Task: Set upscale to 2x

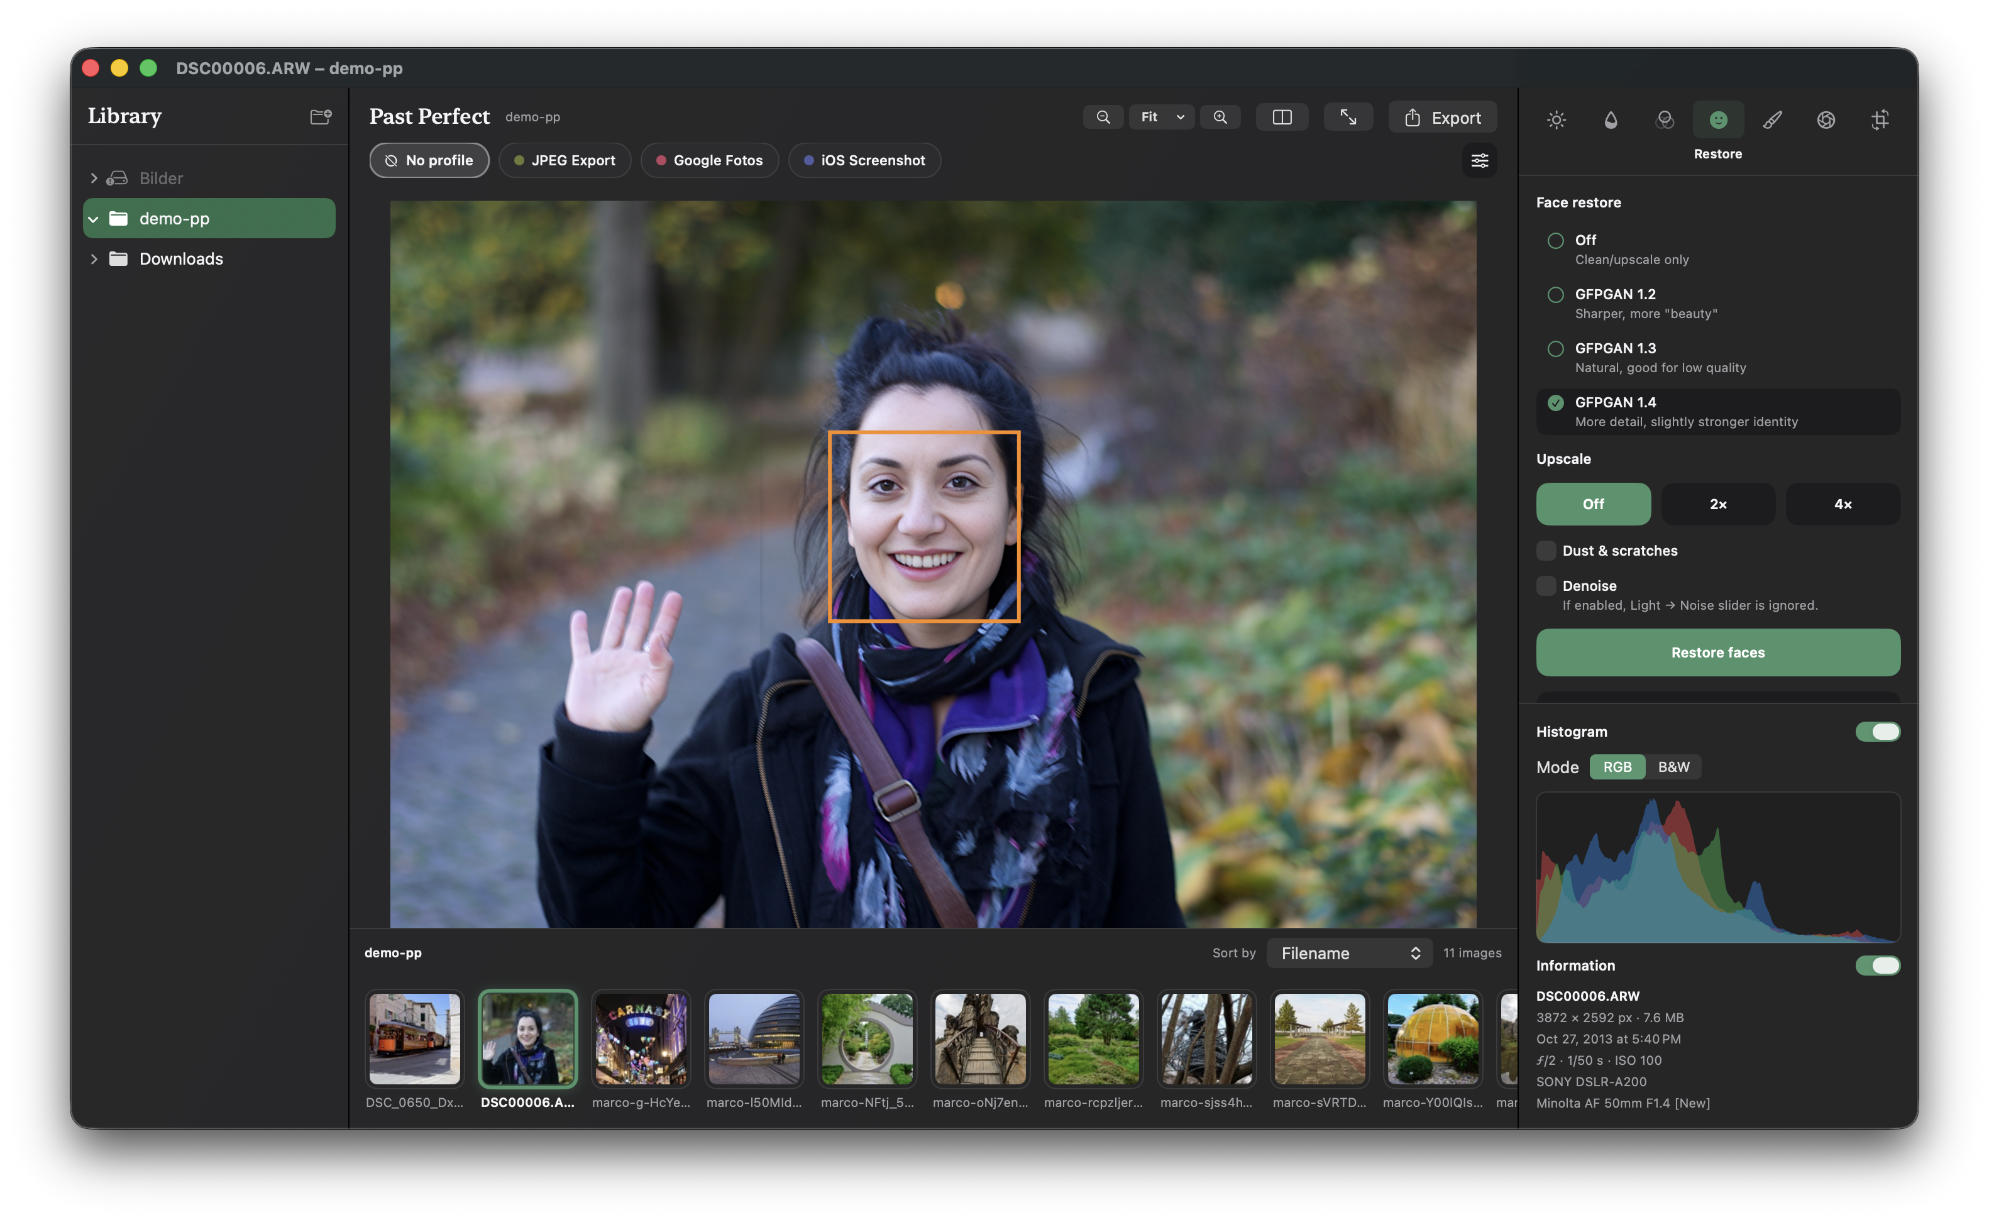Action: point(1717,504)
